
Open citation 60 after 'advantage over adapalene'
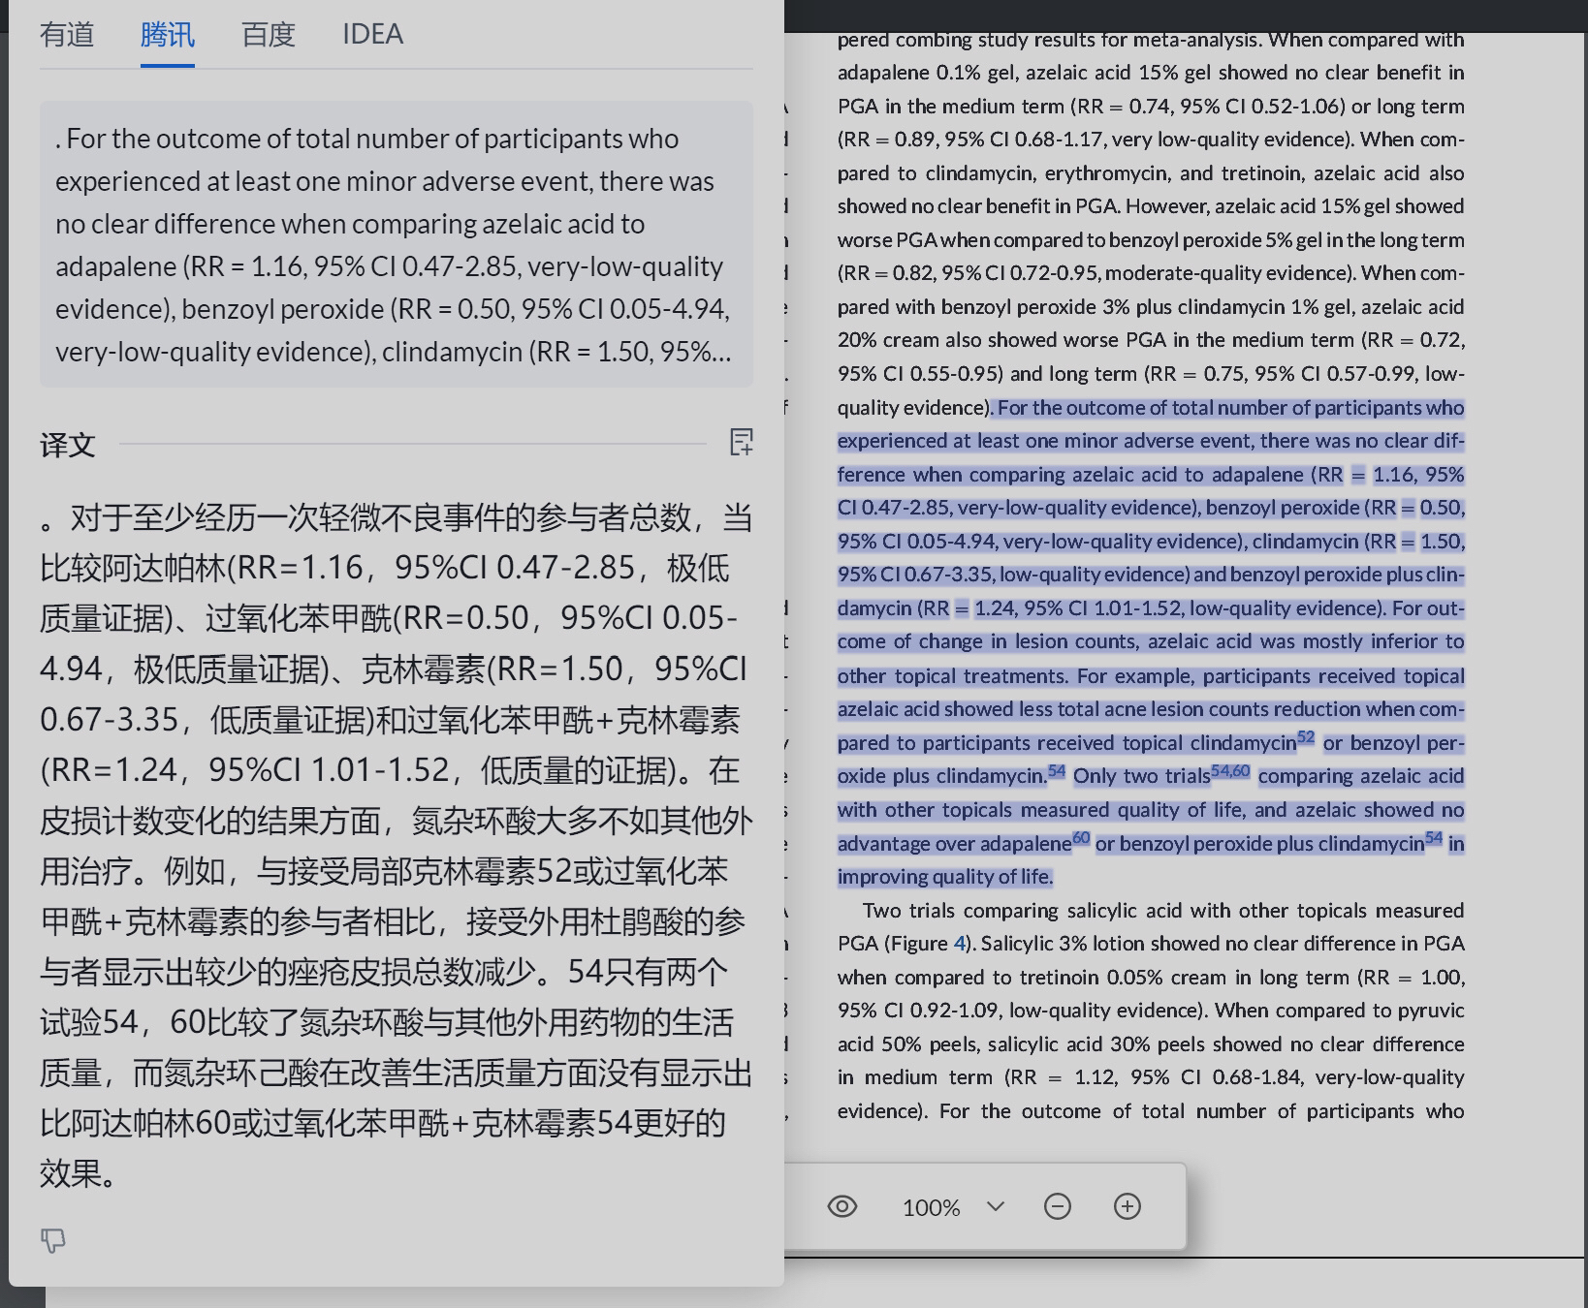coord(1081,838)
